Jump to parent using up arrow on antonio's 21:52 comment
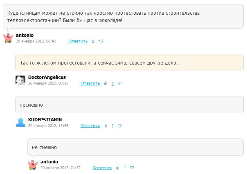Screen dimensions: 247x174 click(x=125, y=168)
